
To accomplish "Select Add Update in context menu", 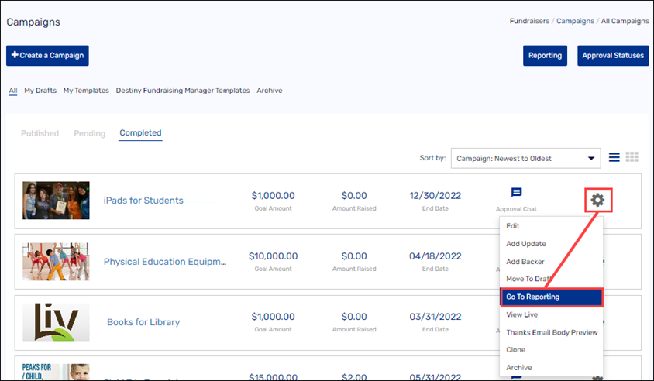I will tap(526, 244).
